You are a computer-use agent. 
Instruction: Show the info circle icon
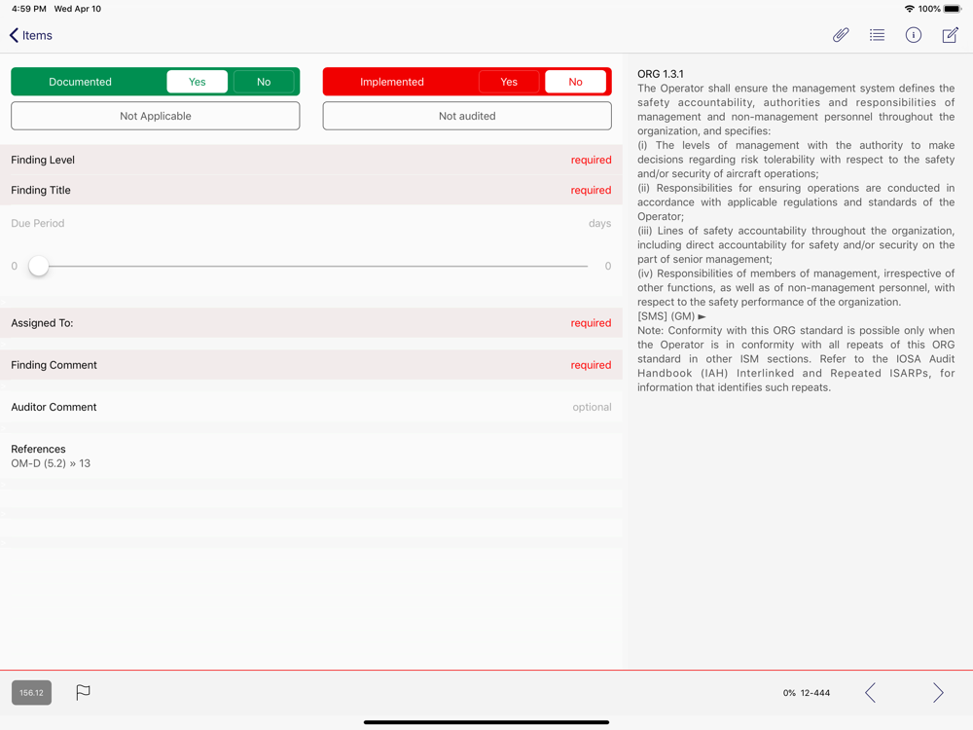click(914, 35)
